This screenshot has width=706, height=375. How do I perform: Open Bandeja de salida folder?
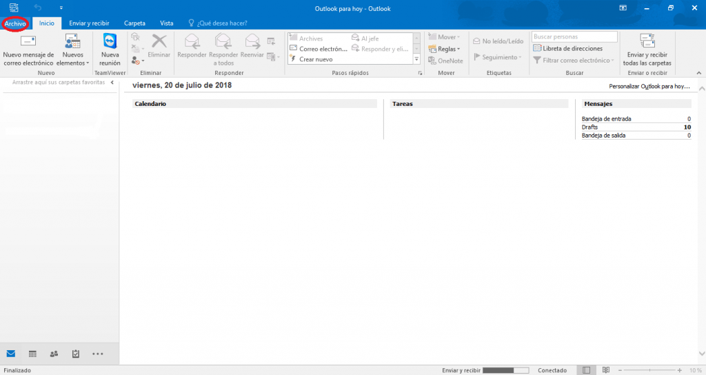click(603, 136)
